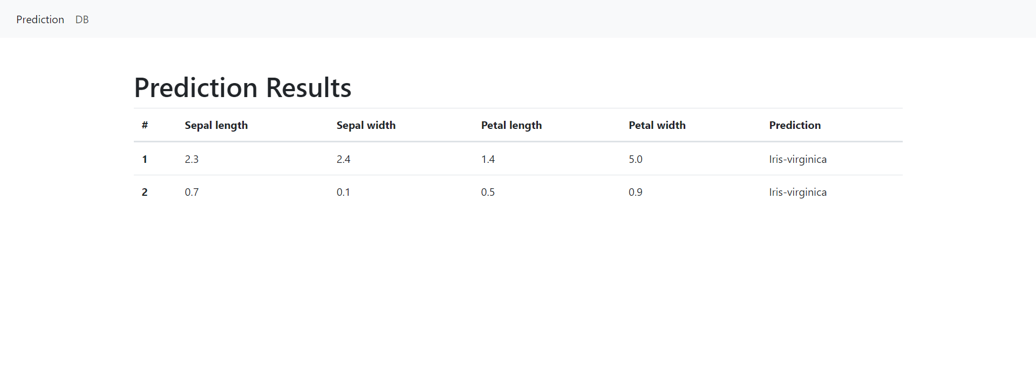Image resolution: width=1036 pixels, height=377 pixels.
Task: Click the petal length value 1.4
Action: click(488, 159)
